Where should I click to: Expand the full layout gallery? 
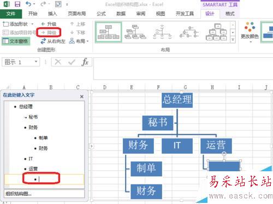[x=233, y=39]
